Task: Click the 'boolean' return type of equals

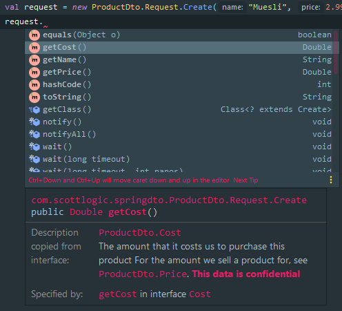Action: pyautogui.click(x=314, y=35)
